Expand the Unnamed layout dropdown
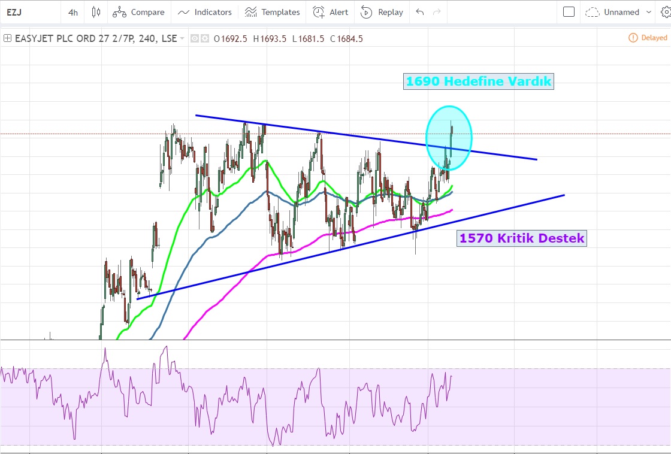 619,12
